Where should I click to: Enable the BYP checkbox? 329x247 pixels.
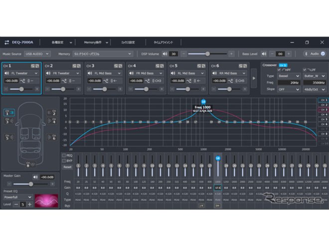coord(64,161)
